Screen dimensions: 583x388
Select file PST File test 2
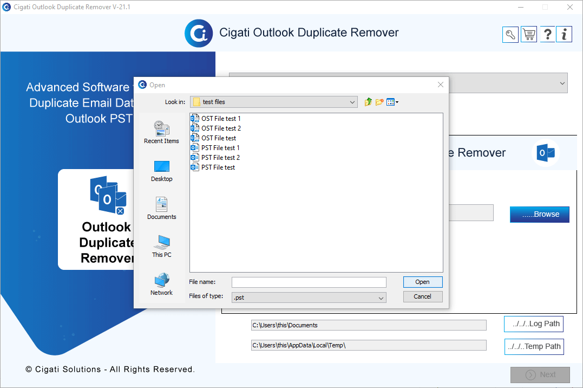click(215, 158)
